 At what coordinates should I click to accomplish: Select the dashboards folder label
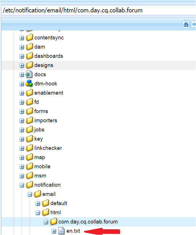pyautogui.click(x=48, y=56)
